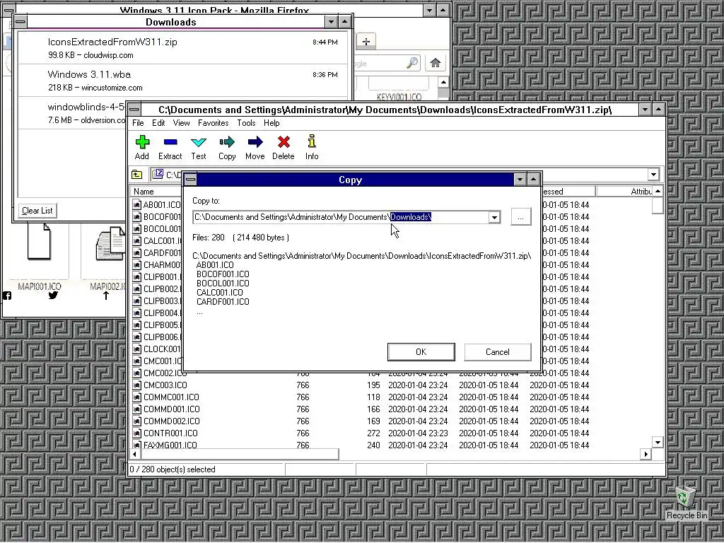Open the Tools menu

click(x=246, y=123)
